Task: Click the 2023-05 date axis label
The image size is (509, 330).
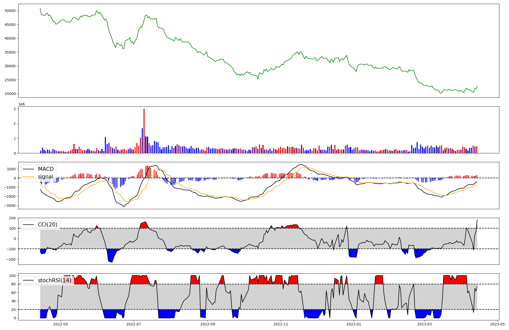Action: click(x=498, y=324)
